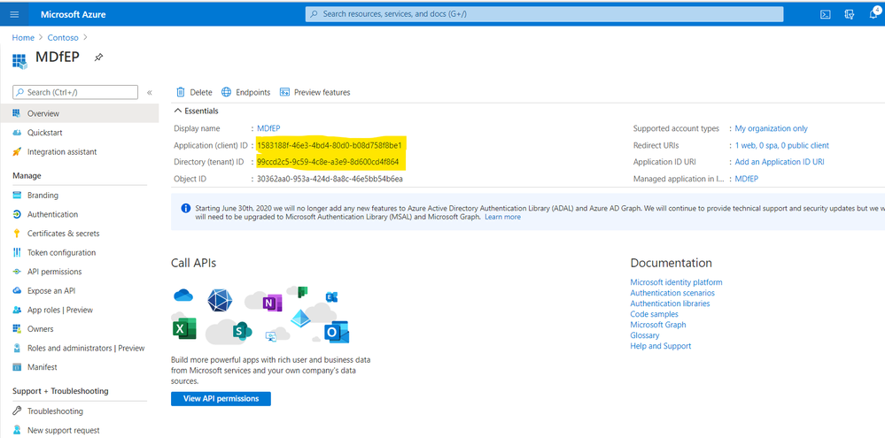
Task: Click the OneNote icon in Call APIs
Action: point(272,304)
